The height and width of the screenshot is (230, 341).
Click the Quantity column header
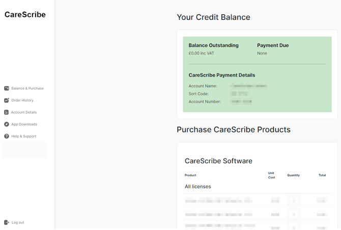pyautogui.click(x=293, y=175)
